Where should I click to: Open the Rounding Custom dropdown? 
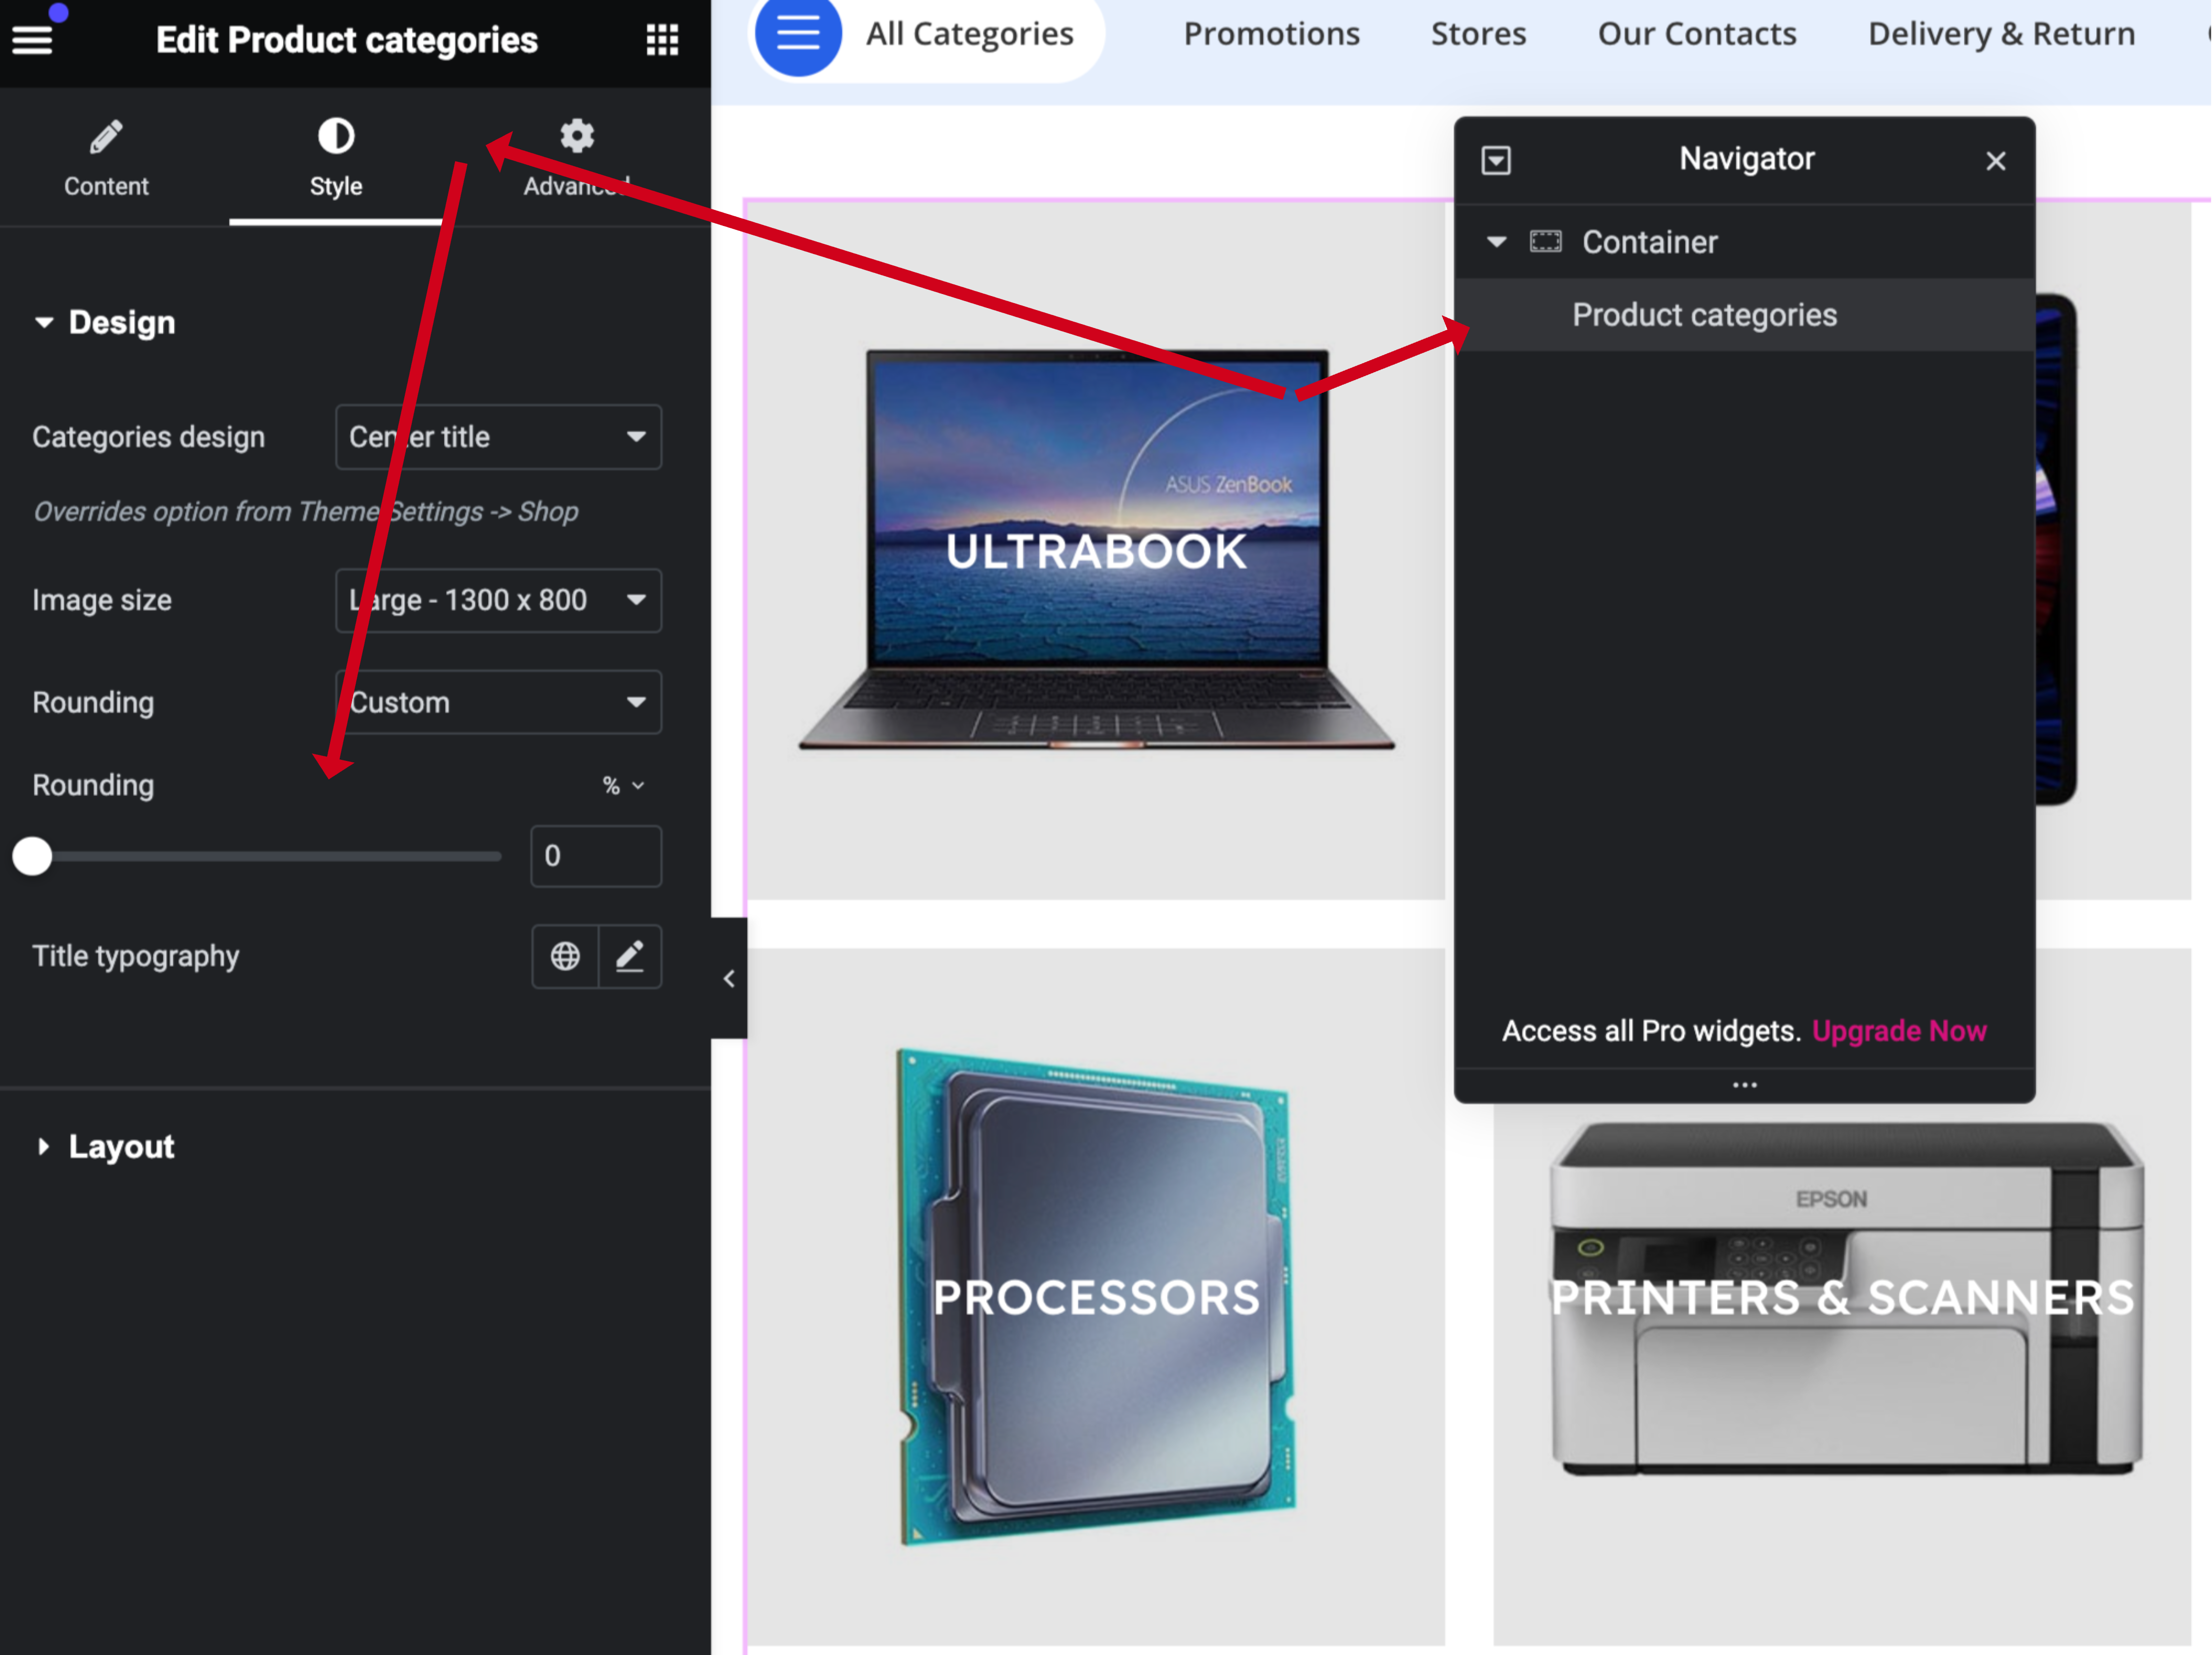coord(498,702)
